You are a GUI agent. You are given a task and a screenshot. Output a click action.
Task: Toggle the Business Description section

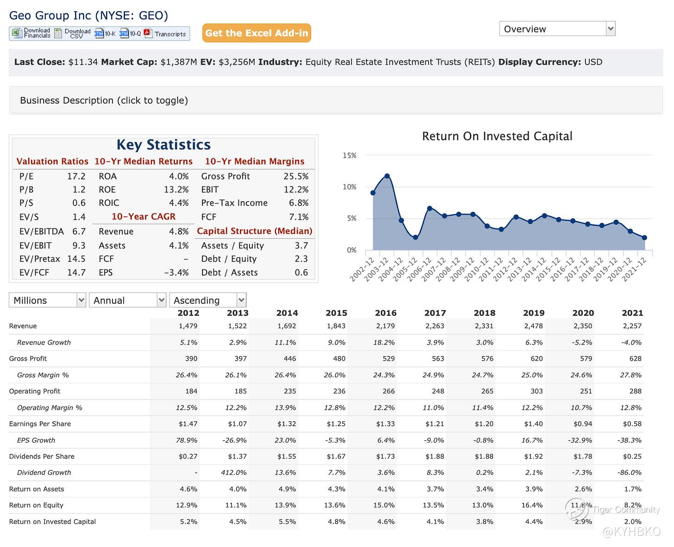click(104, 100)
